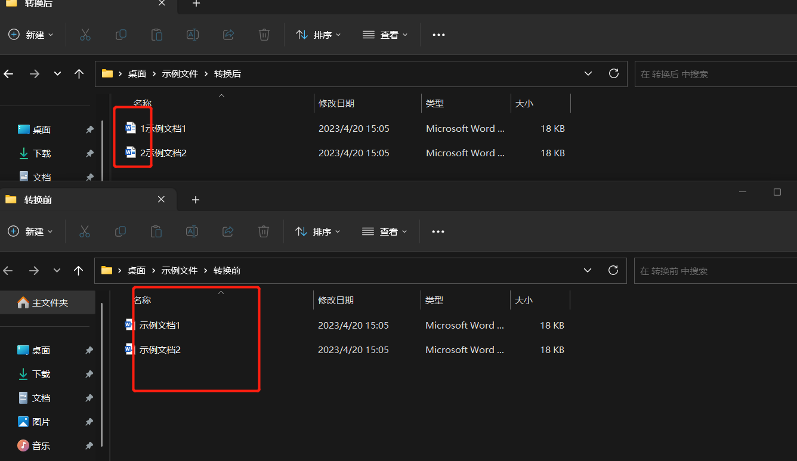
Task: Open the 排序 sort dropdown in 转换后 window
Action: (x=319, y=35)
